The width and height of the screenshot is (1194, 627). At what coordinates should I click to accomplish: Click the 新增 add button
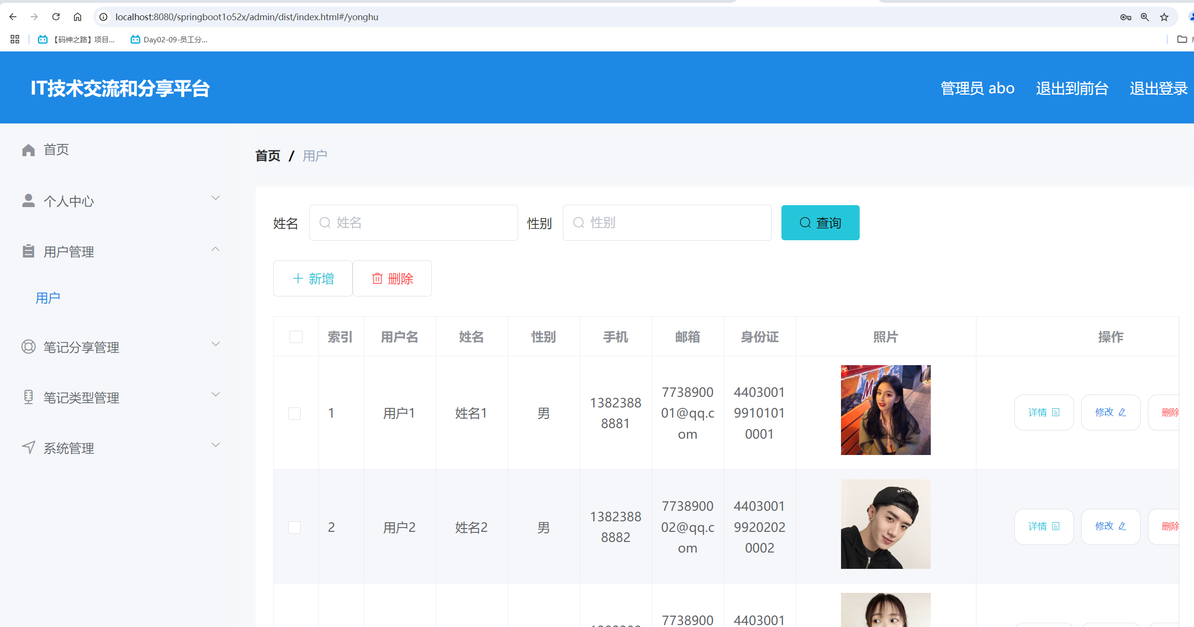tap(313, 279)
